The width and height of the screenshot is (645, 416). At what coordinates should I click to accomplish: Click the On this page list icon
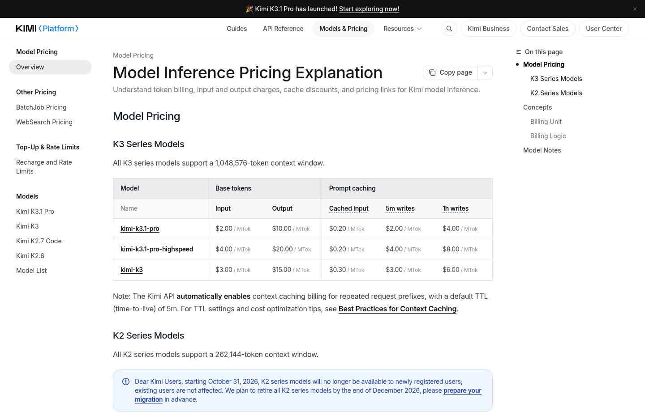(519, 52)
